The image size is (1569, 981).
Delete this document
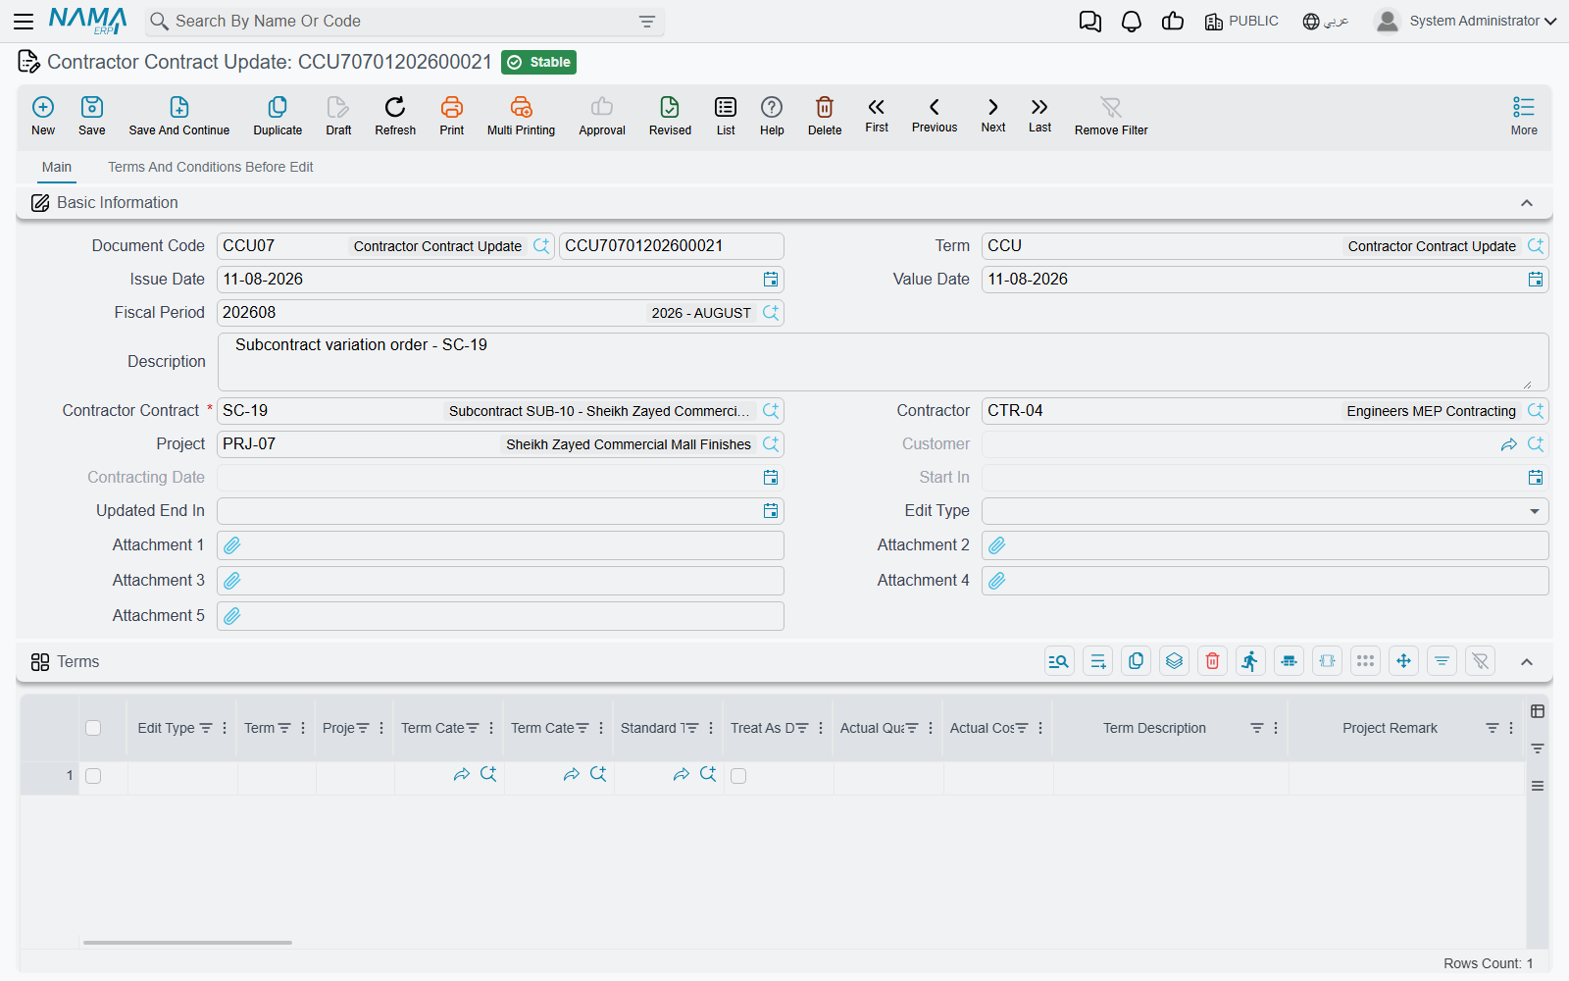825,116
